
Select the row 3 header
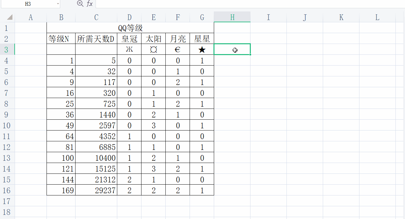(7, 50)
